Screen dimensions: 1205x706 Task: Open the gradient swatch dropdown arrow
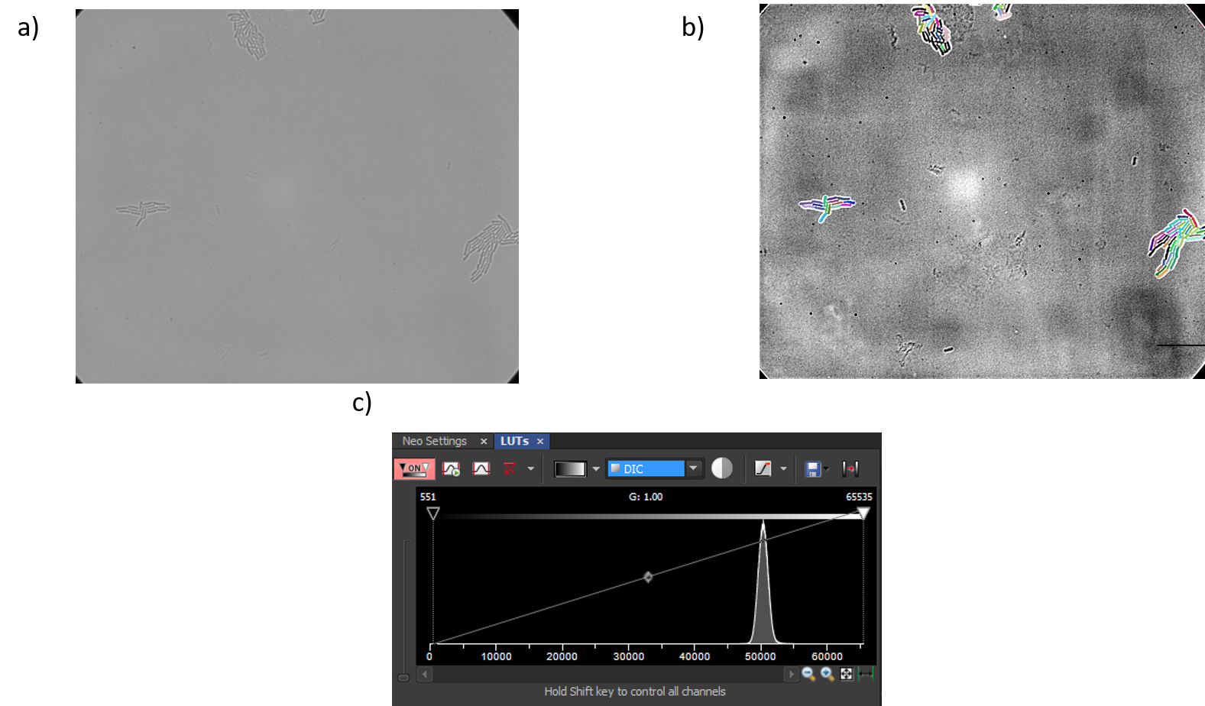(x=596, y=468)
